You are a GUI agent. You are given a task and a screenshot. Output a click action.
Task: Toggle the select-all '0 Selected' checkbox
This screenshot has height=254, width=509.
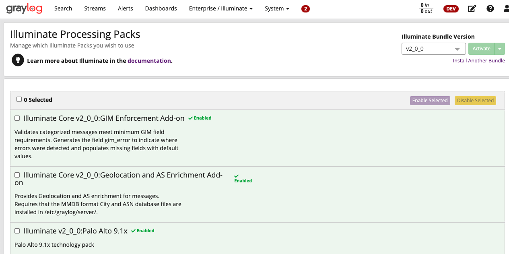[x=19, y=99]
